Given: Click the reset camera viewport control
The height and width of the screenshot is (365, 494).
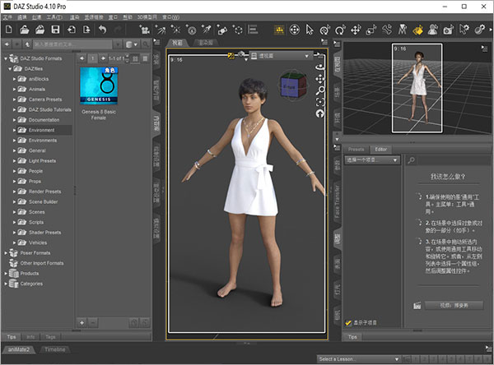Looking at the screenshot, I should click(x=320, y=113).
